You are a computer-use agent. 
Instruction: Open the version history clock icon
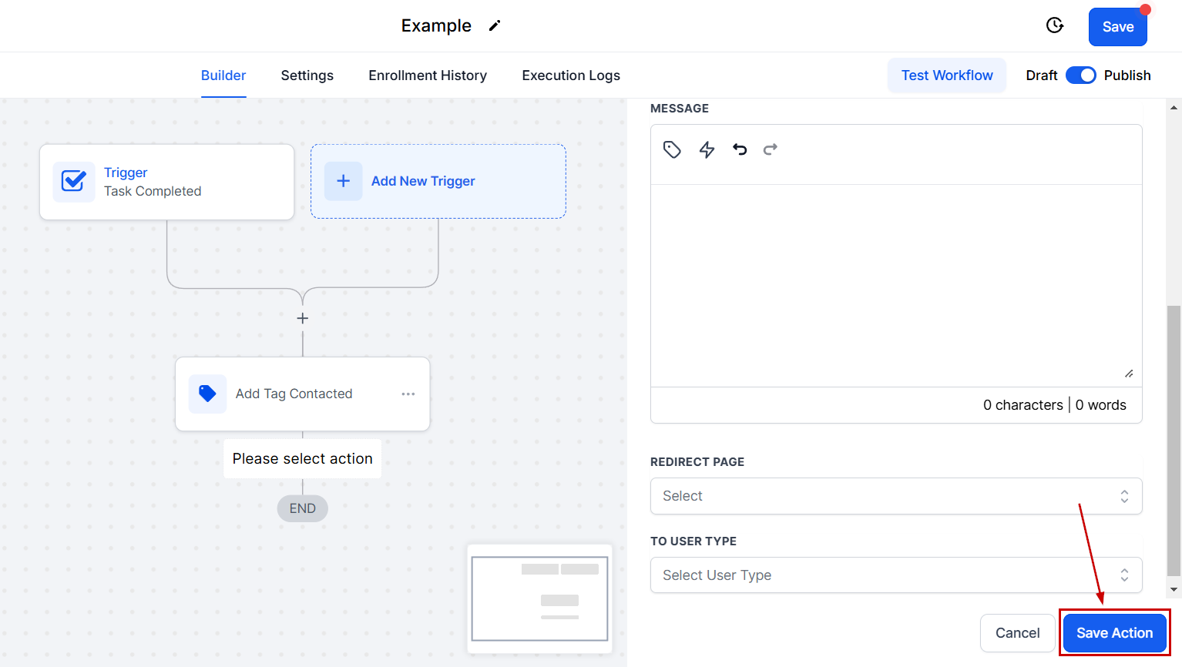(1055, 25)
